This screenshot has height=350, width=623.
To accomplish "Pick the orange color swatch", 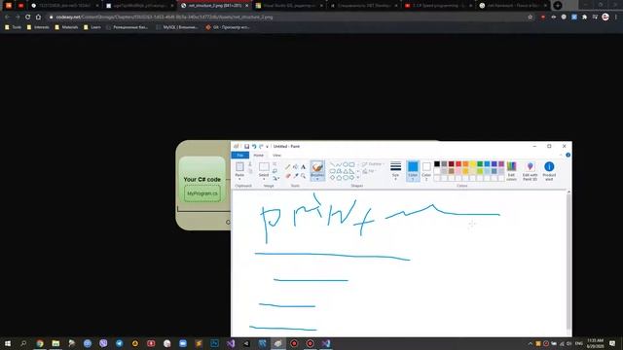I will 465,164.
